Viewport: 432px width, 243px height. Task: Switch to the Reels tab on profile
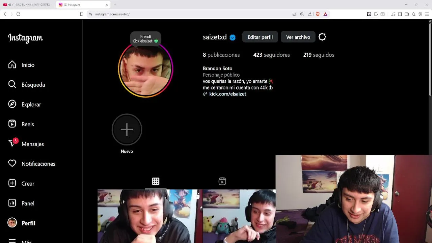point(222,181)
